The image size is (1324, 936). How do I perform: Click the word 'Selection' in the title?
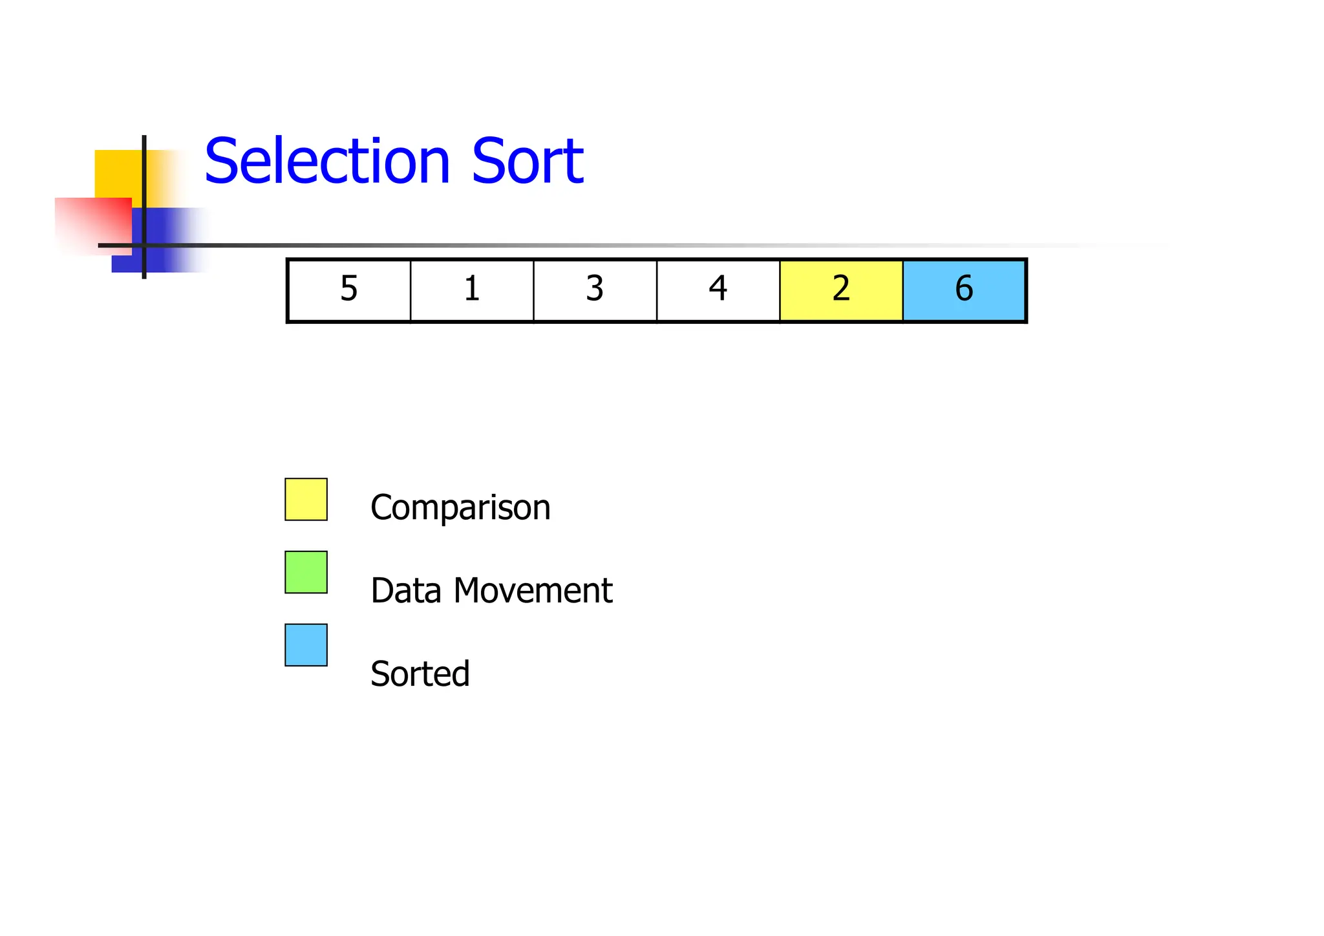327,161
